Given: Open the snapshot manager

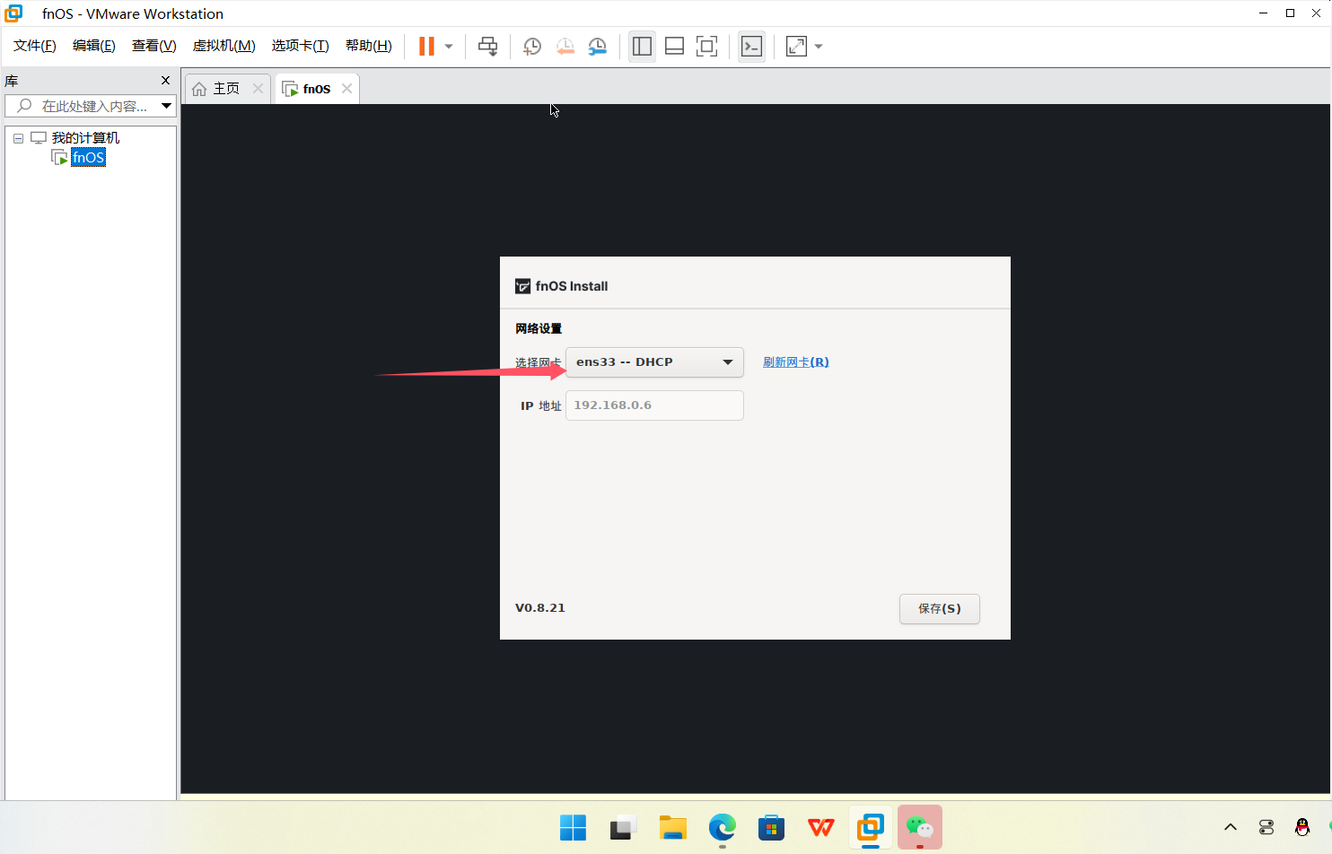Looking at the screenshot, I should click(x=597, y=47).
